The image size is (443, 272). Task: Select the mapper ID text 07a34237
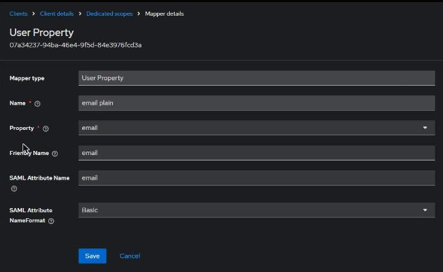[75, 45]
